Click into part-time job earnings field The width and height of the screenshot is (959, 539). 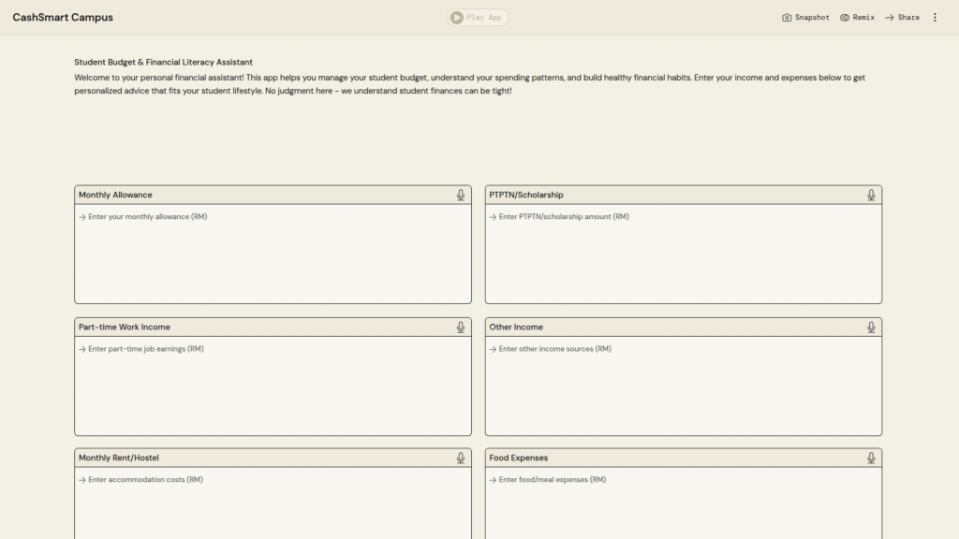273,385
